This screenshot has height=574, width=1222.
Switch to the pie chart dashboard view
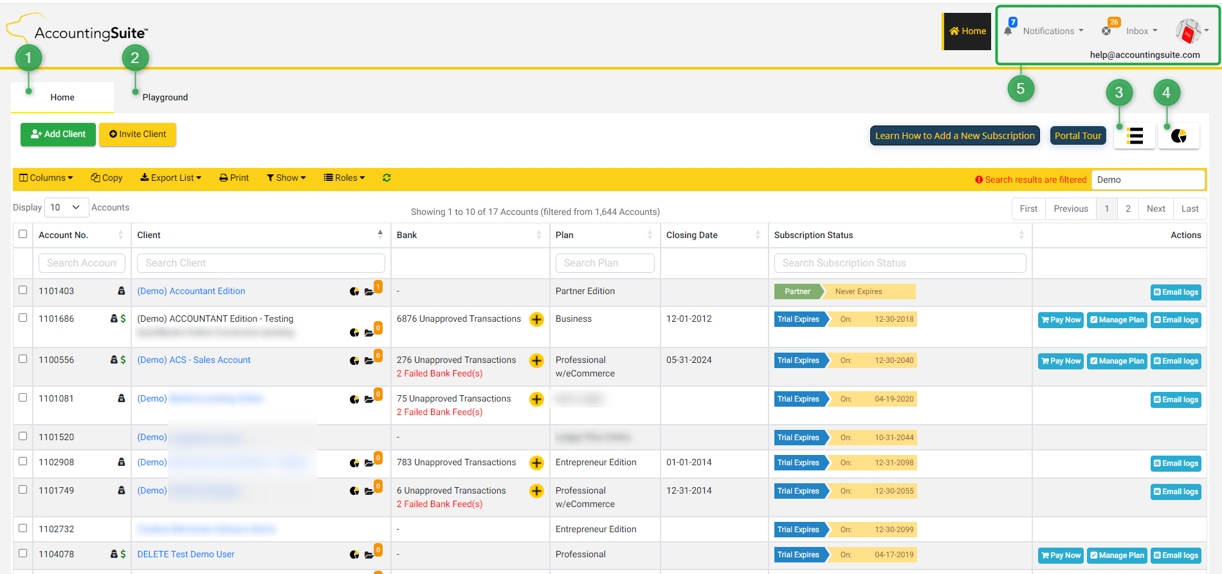click(x=1179, y=136)
